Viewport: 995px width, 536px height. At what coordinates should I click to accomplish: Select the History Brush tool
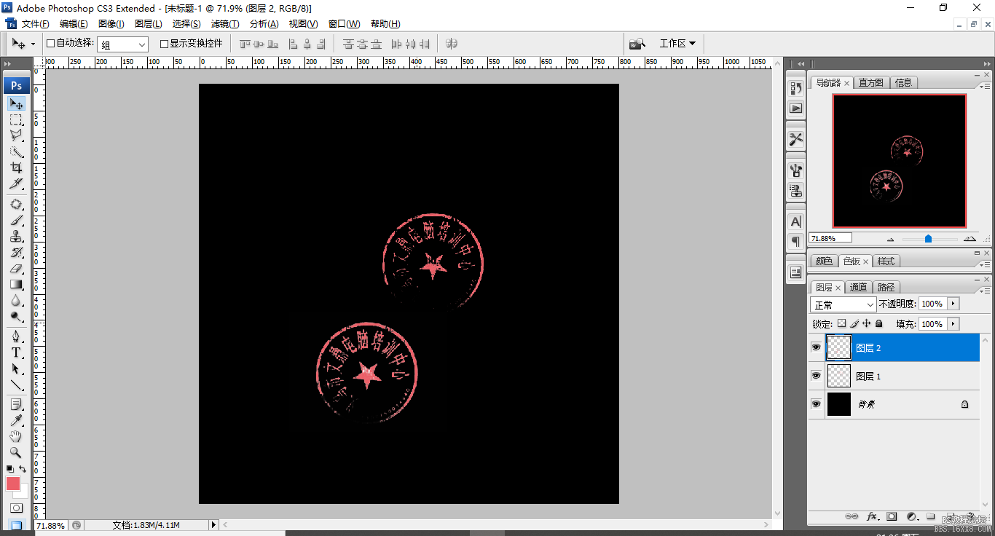[16, 253]
